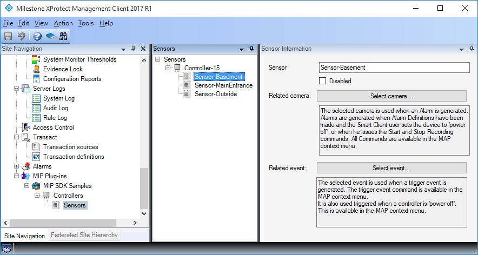Pin the Sensors pane
Image resolution: width=478 pixels, height=255 pixels.
click(251, 49)
